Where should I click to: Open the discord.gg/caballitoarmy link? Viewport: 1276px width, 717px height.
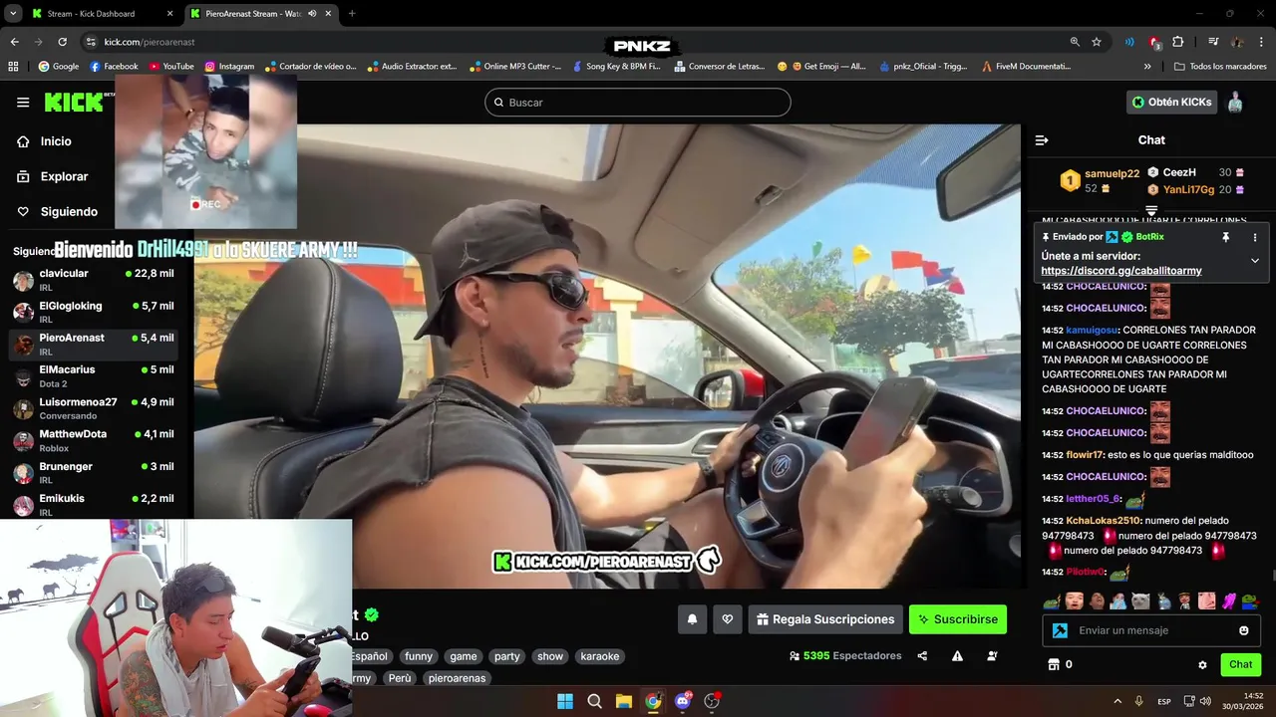pos(1120,271)
